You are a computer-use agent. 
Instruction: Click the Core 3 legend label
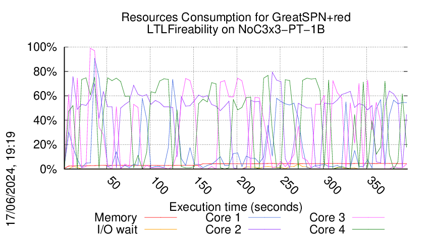[327, 218]
